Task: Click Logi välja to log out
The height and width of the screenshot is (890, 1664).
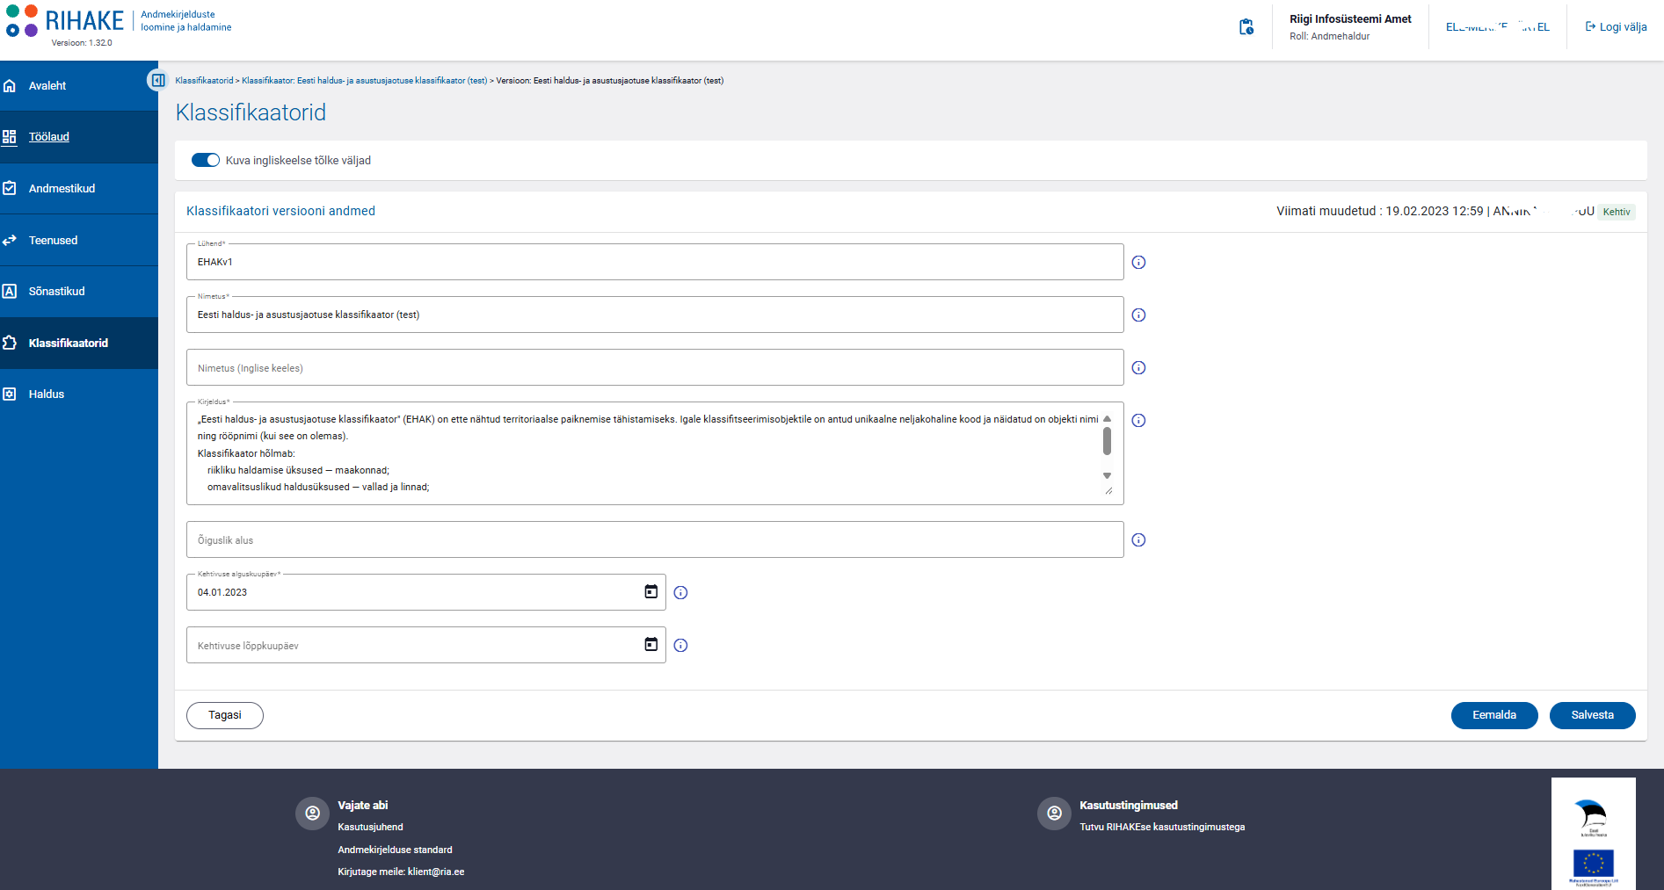Action: (x=1616, y=27)
